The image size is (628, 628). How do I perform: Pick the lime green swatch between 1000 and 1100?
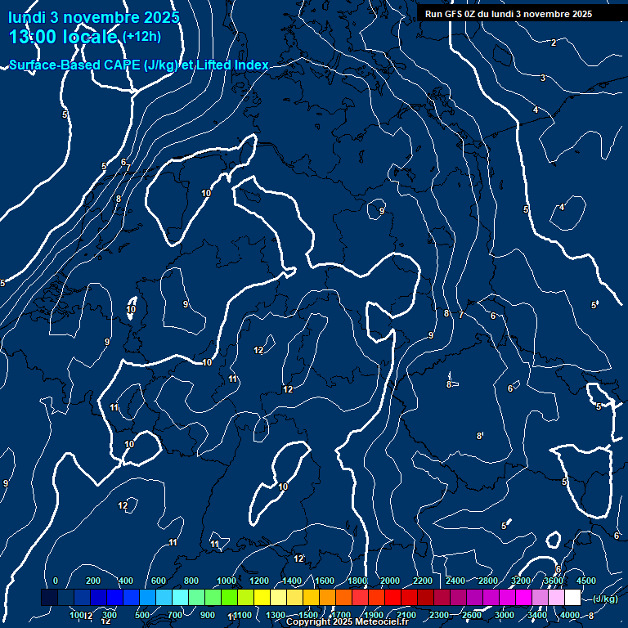(x=229, y=597)
